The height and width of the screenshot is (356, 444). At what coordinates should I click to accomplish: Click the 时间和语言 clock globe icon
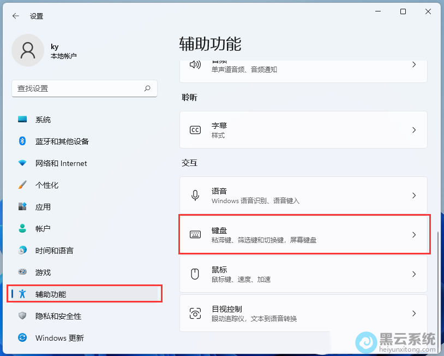point(22,251)
